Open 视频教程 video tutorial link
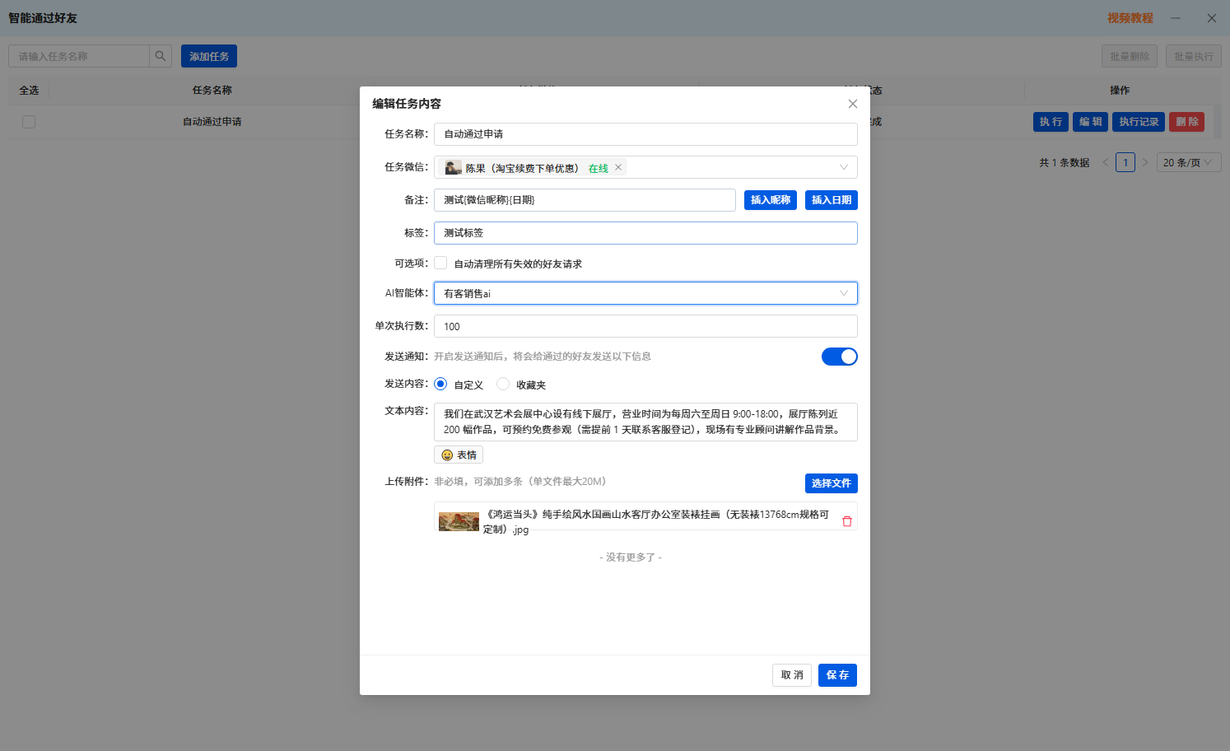The image size is (1230, 751). (1131, 17)
